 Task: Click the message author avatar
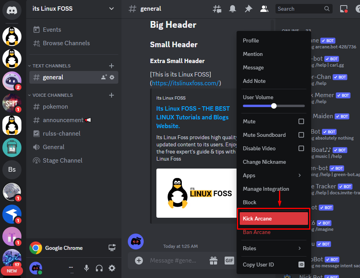pos(136,242)
